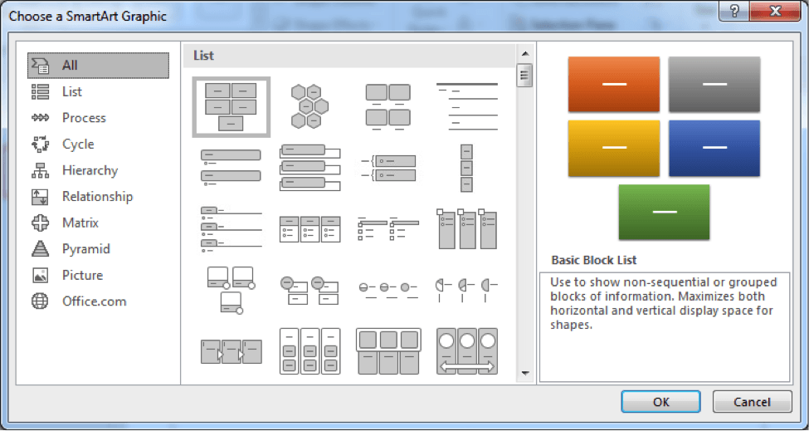Viewport: 809px width, 431px height.
Task: Click the Picture category icon
Action: point(40,275)
